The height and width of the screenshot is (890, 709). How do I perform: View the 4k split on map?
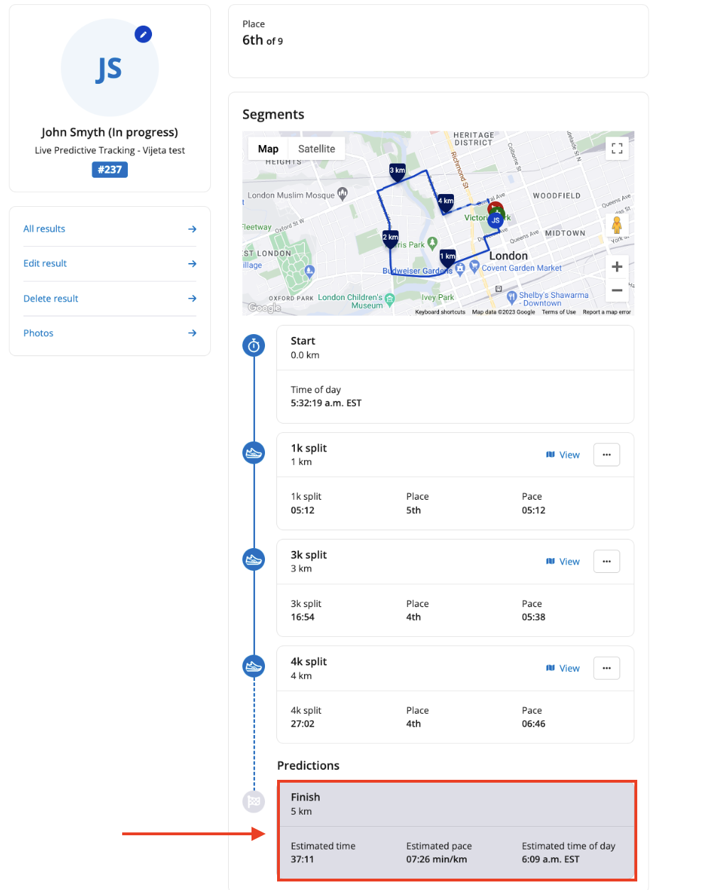pos(563,668)
